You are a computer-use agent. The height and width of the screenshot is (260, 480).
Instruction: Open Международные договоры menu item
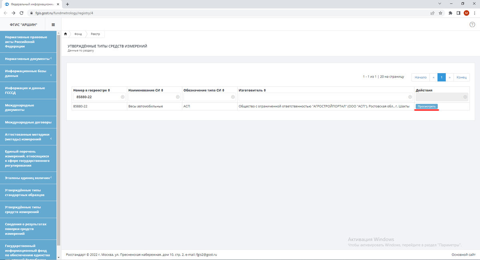[x=28, y=122]
